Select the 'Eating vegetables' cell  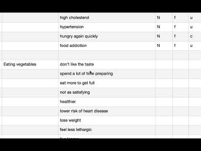[30, 65]
